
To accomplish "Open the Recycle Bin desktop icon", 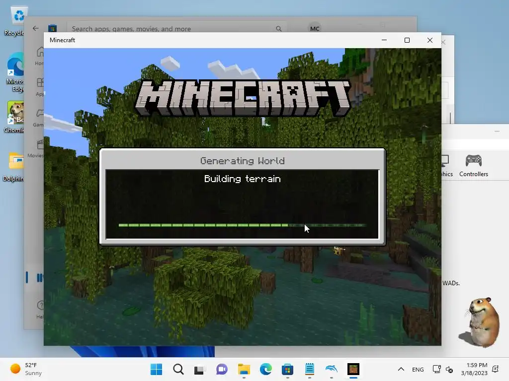I will 15,20.
